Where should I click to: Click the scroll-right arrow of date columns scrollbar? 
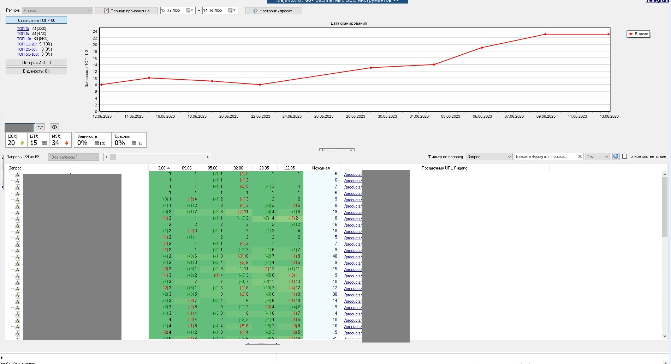[208, 157]
